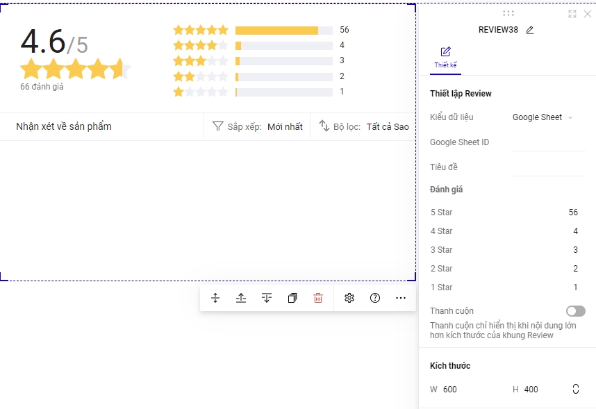The height and width of the screenshot is (409, 596).
Task: Click the move element up icon
Action: coord(241,298)
